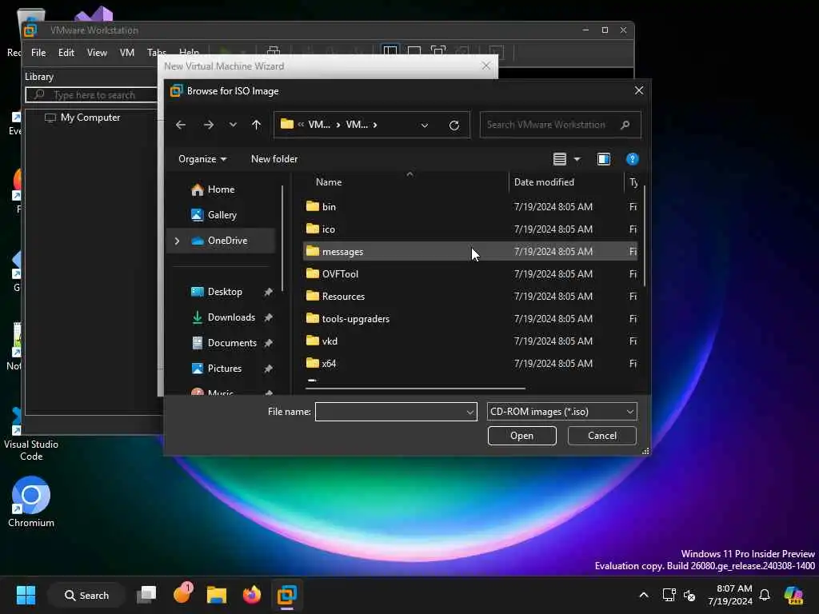Click the pin icon next to Documents
Viewport: 819px width, 614px height.
(x=269, y=343)
